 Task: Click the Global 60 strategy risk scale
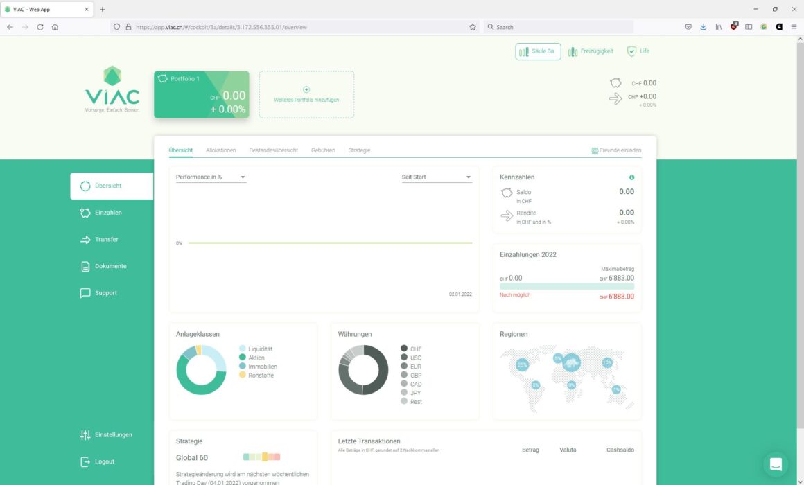pos(261,457)
